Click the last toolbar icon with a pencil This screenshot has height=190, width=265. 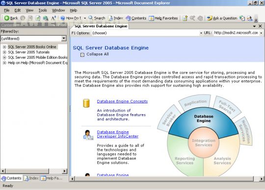pos(250,18)
